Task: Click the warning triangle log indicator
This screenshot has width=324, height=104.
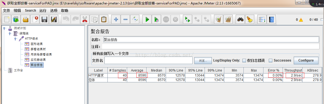Action: click(x=301, y=20)
